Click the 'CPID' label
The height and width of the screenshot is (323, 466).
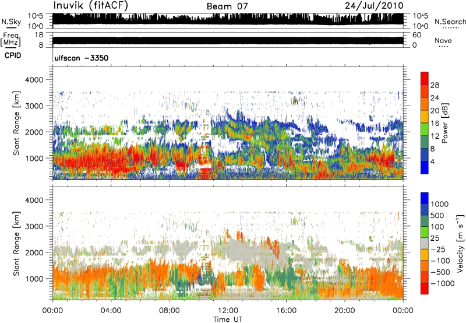(13, 55)
